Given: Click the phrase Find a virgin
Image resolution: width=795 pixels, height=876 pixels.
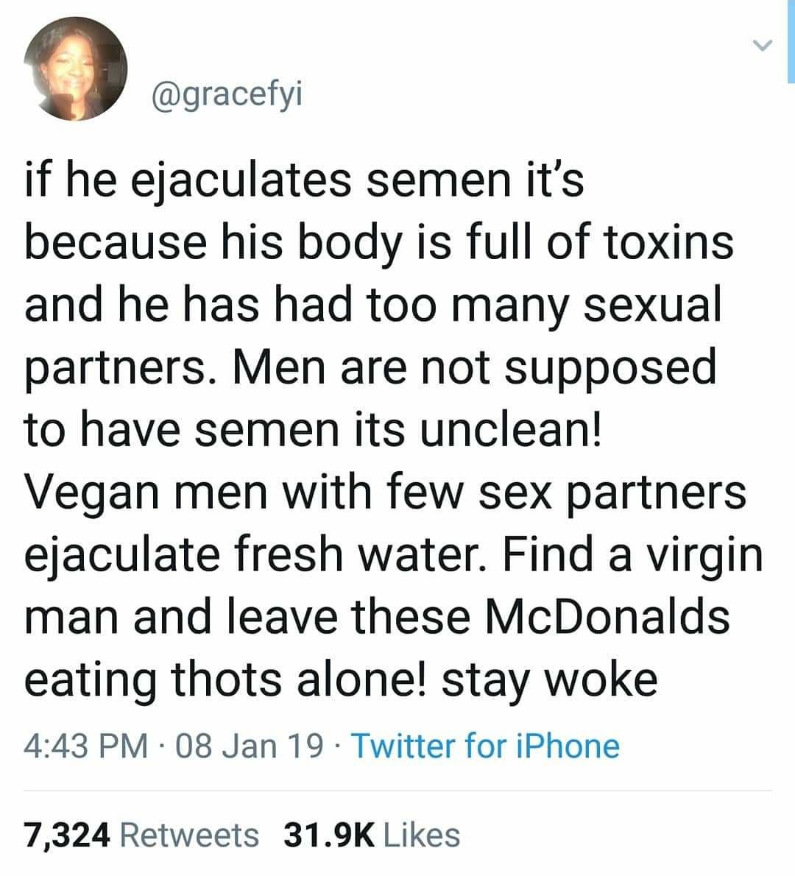Looking at the screenshot, I should point(632,554).
